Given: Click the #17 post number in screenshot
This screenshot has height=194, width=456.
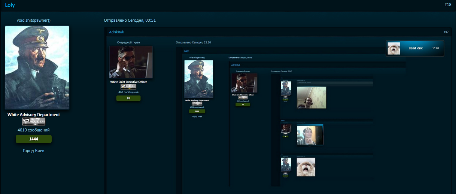Looking at the screenshot, I should pyautogui.click(x=446, y=32).
